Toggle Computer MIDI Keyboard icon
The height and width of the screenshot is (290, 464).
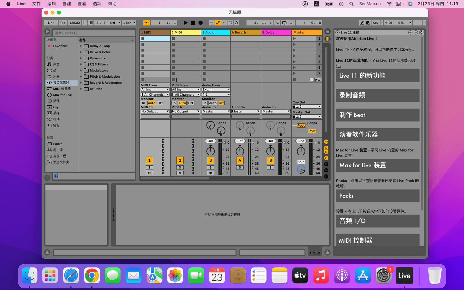[x=369, y=23]
